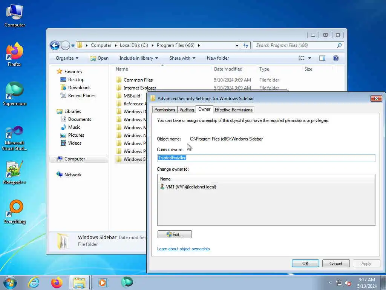Open Supermium from the taskbar

(x=127, y=282)
